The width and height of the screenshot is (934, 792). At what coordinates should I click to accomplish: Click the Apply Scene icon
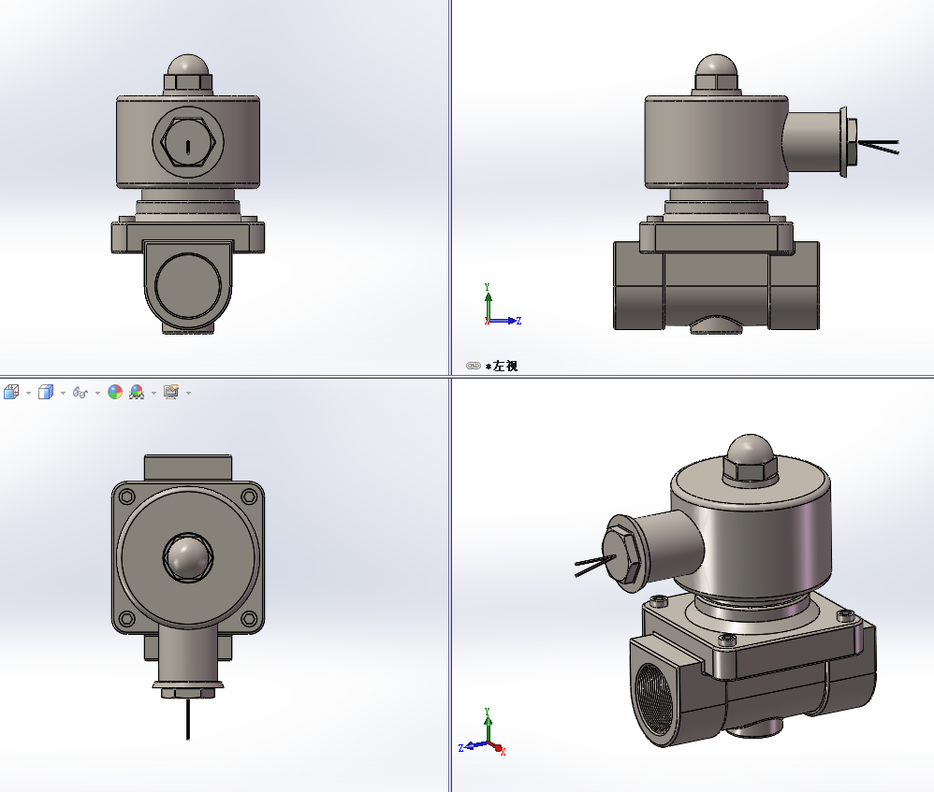tap(137, 392)
